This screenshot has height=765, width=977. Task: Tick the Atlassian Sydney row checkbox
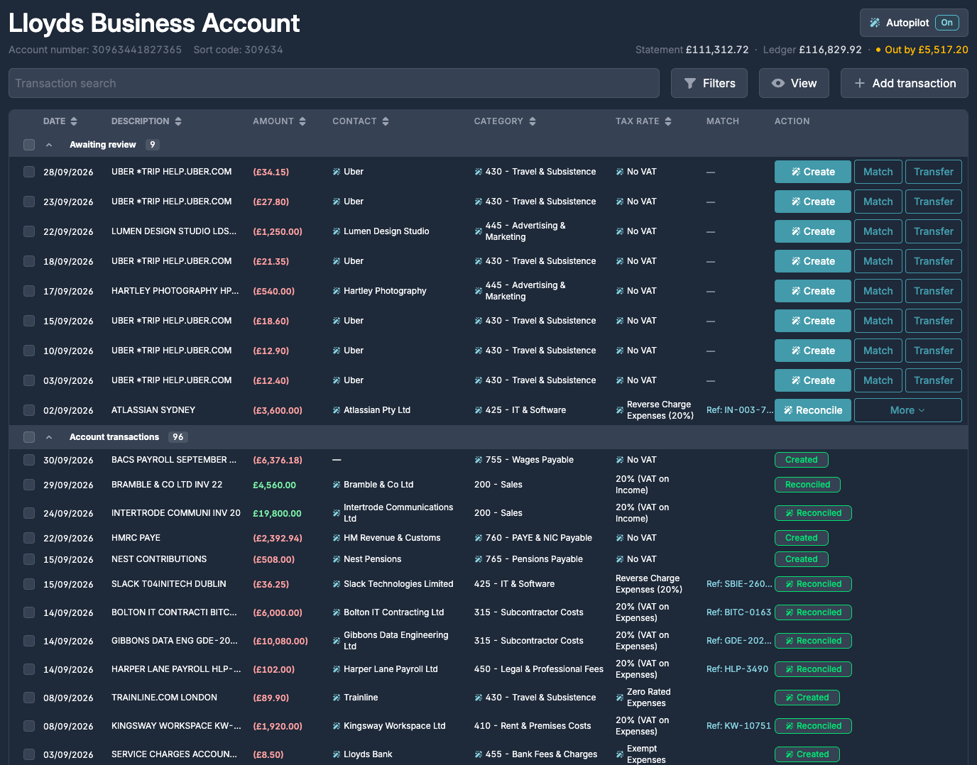pyautogui.click(x=29, y=410)
